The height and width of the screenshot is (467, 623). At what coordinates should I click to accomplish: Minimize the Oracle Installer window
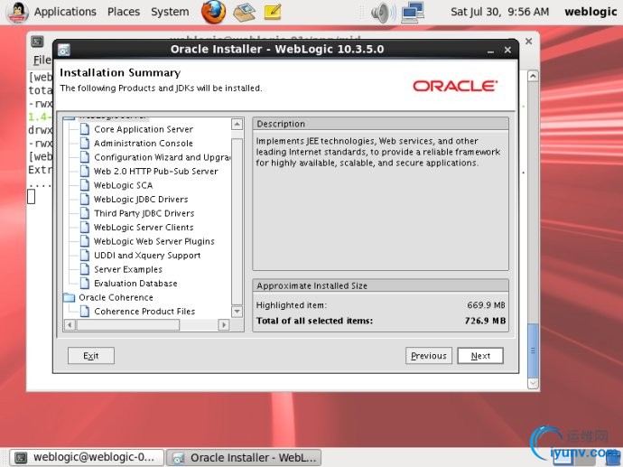490,51
